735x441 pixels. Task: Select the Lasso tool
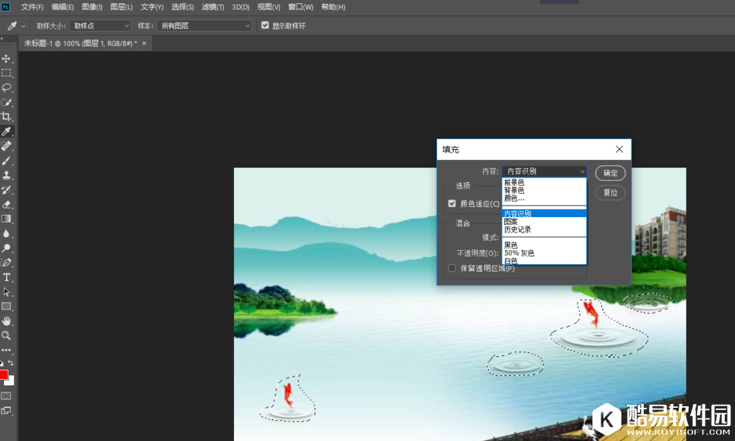(x=6, y=87)
